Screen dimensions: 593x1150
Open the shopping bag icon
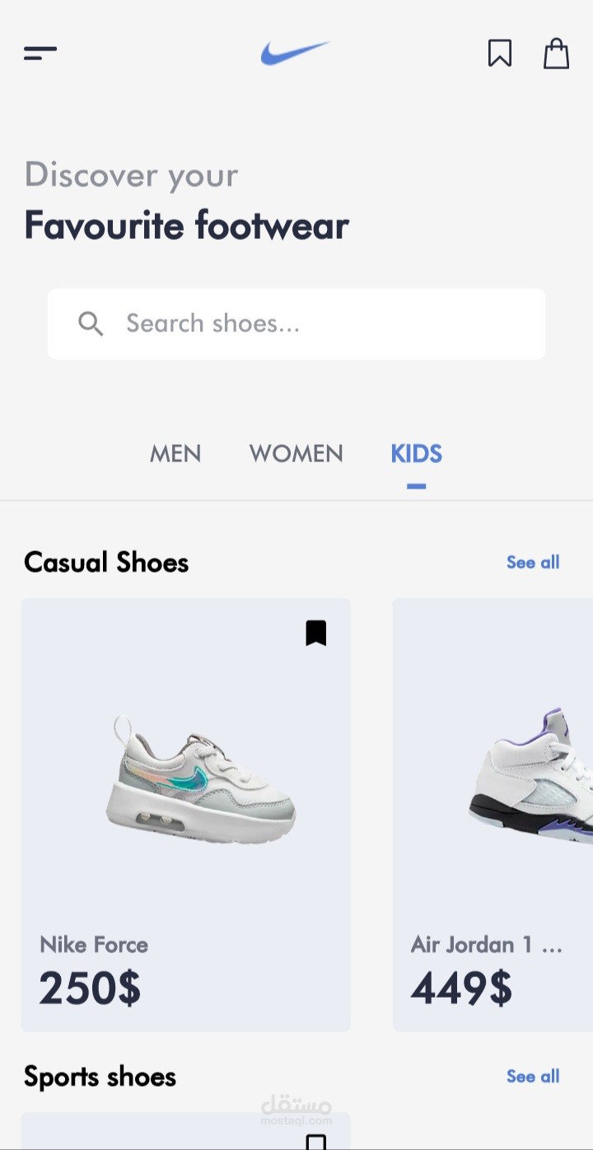coord(557,54)
